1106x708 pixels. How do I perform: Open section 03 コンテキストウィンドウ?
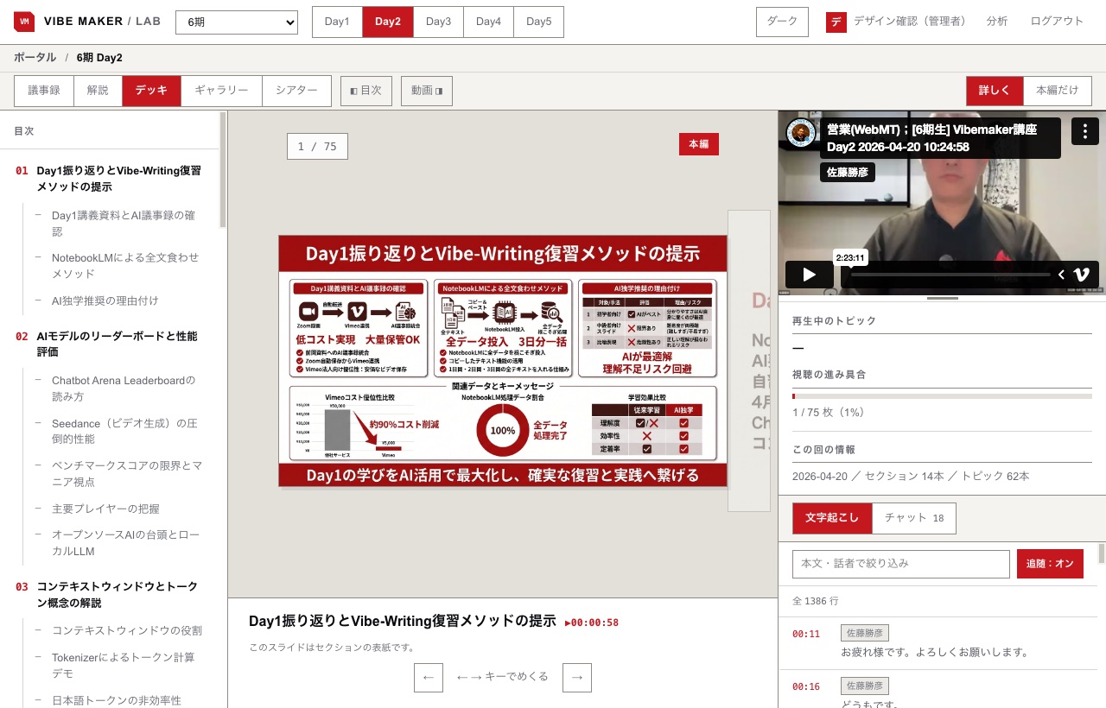click(x=109, y=594)
